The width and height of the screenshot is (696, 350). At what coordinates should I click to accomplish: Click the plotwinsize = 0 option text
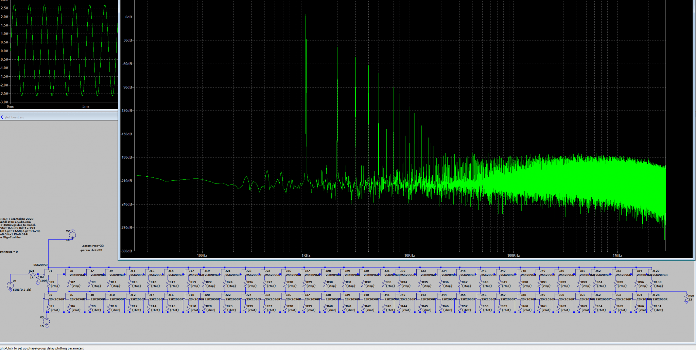pyautogui.click(x=9, y=252)
